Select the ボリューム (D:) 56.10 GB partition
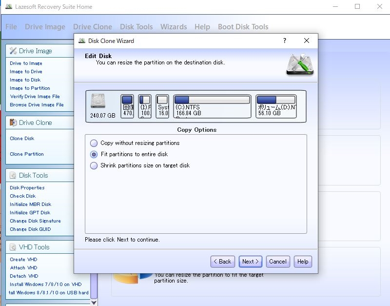Viewport: 390px width, 306px height. point(276,106)
